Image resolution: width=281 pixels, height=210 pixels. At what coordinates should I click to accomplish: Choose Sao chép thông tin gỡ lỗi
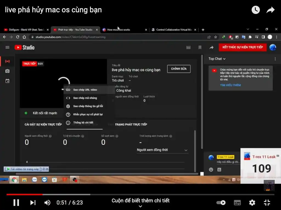(89, 106)
